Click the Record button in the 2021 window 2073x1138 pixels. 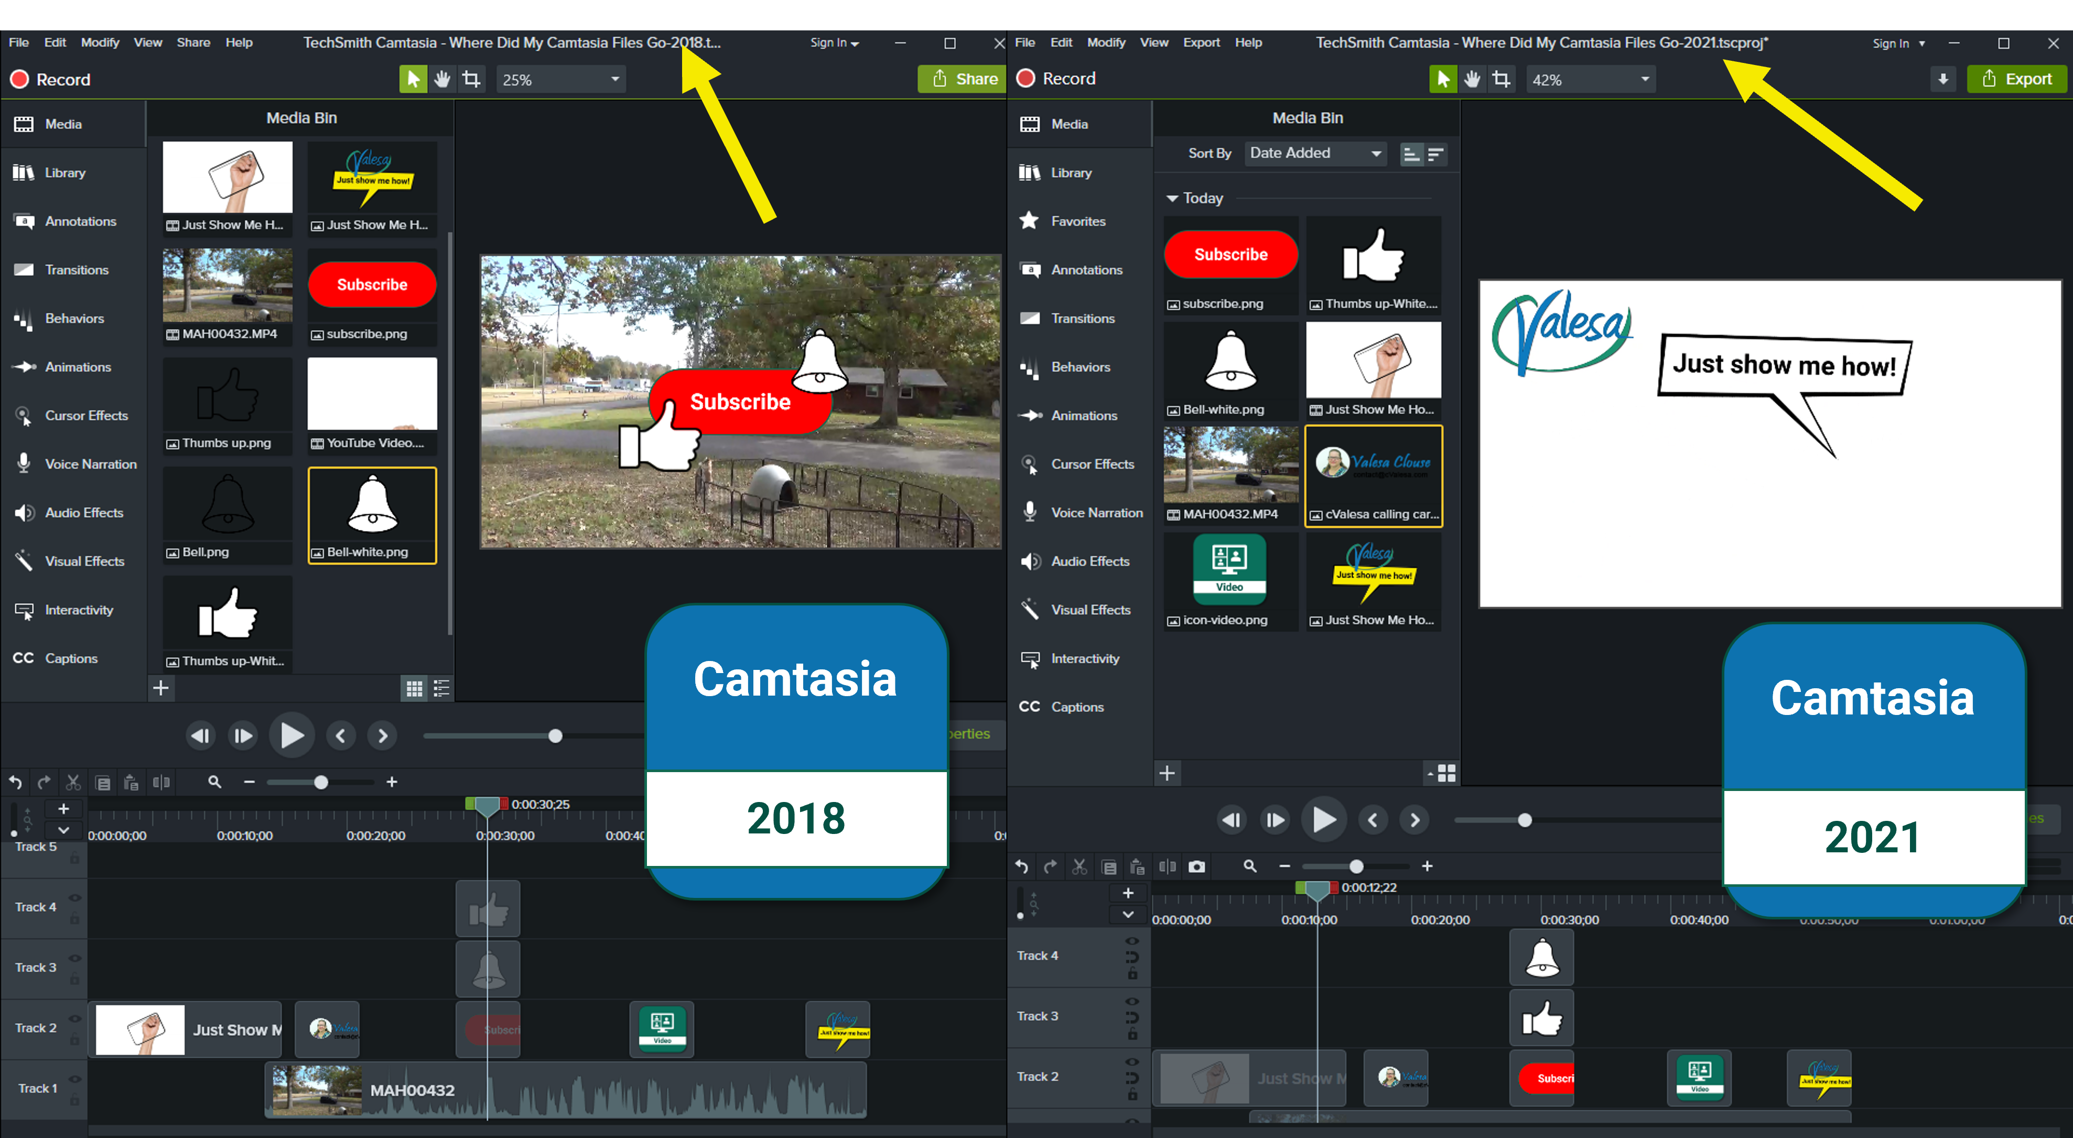[1056, 79]
